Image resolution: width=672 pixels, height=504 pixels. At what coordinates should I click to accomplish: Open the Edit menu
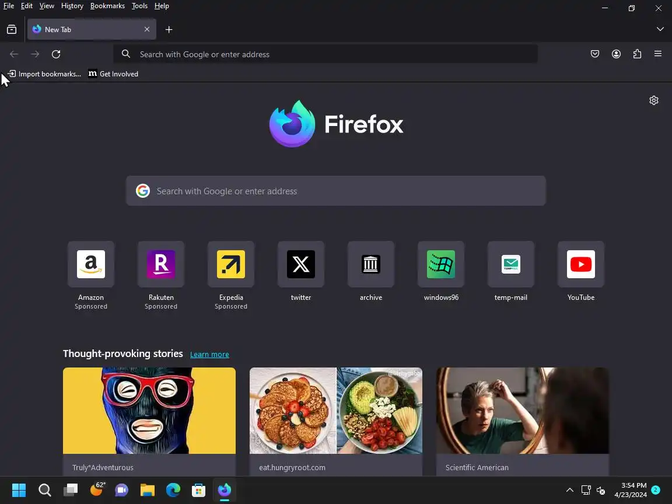click(27, 6)
